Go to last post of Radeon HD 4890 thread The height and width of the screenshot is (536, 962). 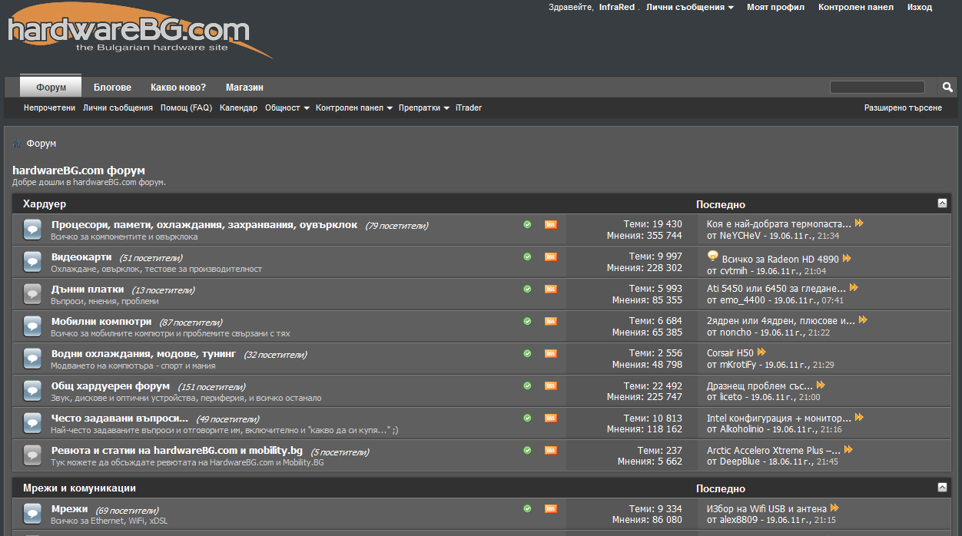(x=847, y=259)
